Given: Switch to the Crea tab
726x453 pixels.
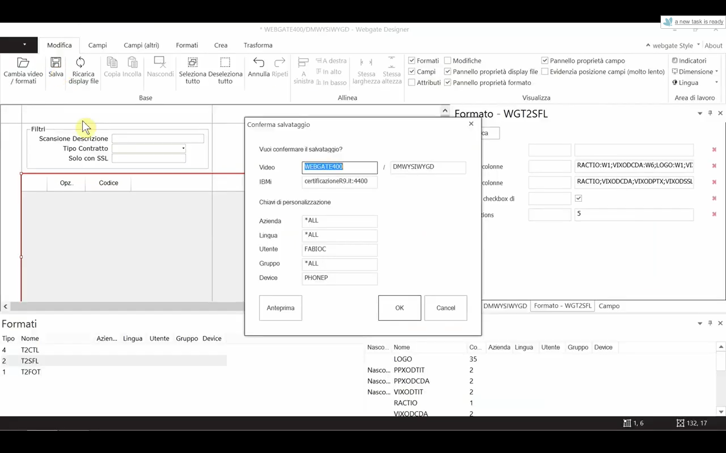Looking at the screenshot, I should pos(221,45).
